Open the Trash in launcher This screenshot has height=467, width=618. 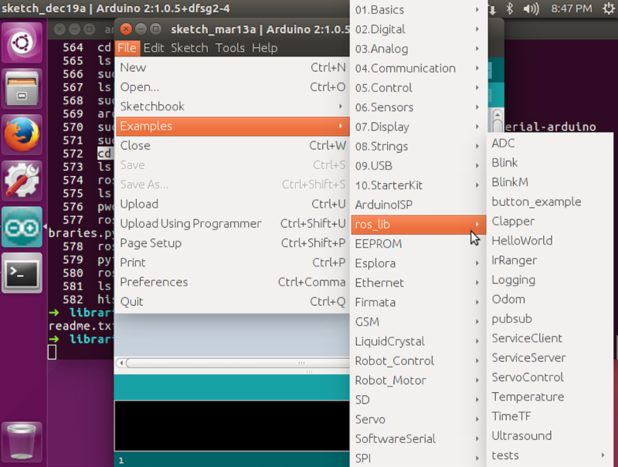pos(22,442)
